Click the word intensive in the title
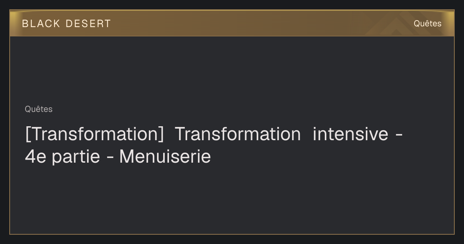Screen dimensions: 464x244 350,134
